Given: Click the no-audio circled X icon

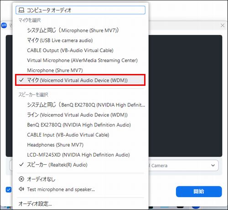Looking at the screenshot, I should click(21, 179).
